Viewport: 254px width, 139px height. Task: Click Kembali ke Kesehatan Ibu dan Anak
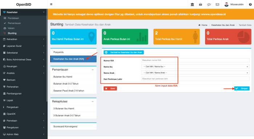[124, 52]
